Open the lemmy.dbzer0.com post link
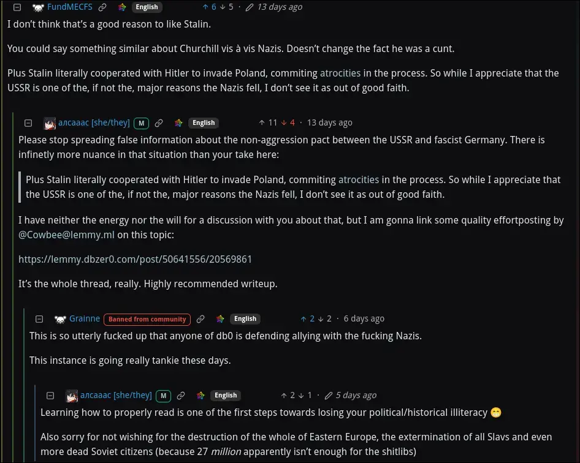This screenshot has height=463, width=580. [135, 259]
